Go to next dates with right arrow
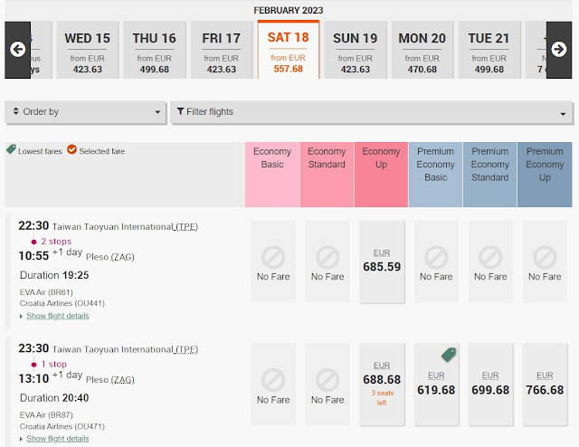579x447 pixels. pos(559,50)
